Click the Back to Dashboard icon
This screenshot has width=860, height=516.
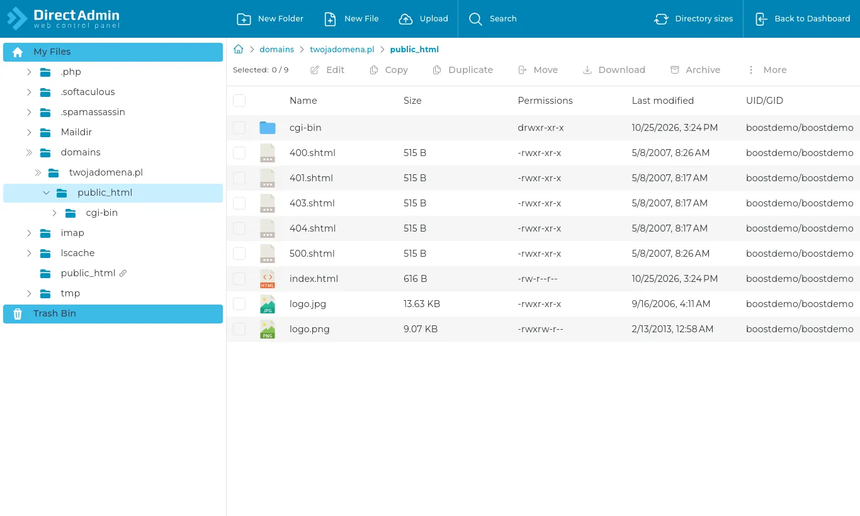point(761,19)
